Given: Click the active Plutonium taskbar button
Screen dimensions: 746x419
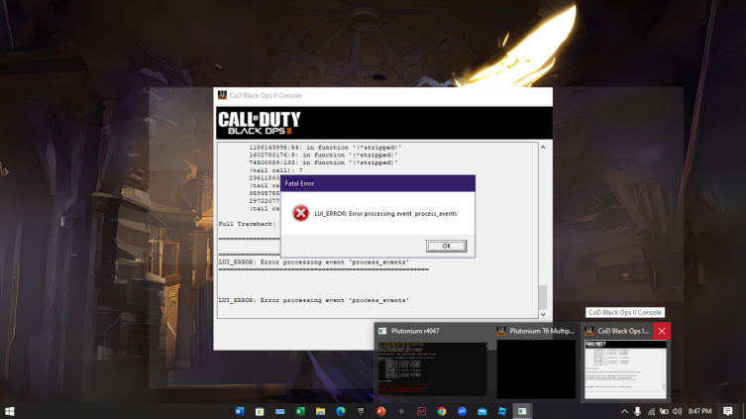Looking at the screenshot, I should 522,411.
